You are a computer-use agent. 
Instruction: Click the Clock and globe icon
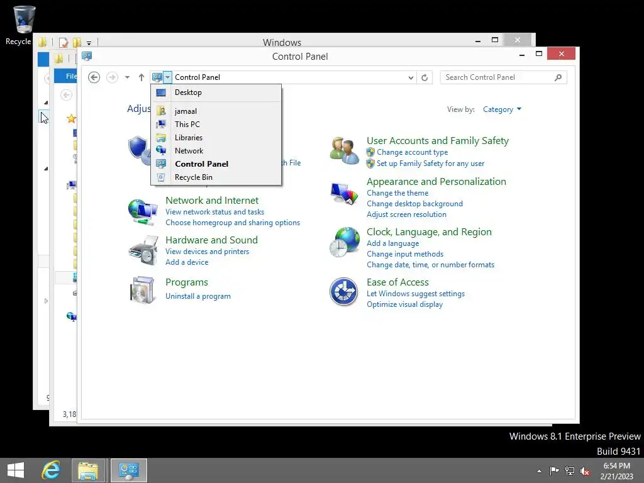point(345,242)
